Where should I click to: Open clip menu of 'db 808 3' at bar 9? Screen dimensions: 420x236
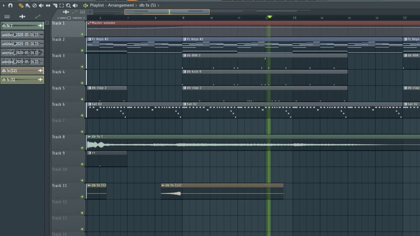[x=184, y=55]
